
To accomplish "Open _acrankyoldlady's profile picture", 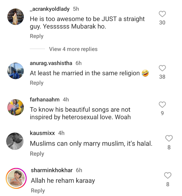I will tap(15, 17).
